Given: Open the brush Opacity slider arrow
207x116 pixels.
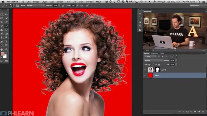Looking at the screenshot, I should tap(59, 6).
